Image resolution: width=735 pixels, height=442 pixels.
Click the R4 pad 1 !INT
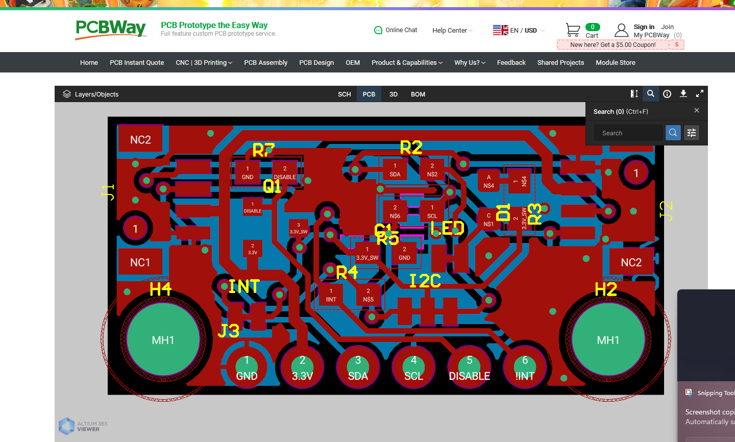coord(331,296)
